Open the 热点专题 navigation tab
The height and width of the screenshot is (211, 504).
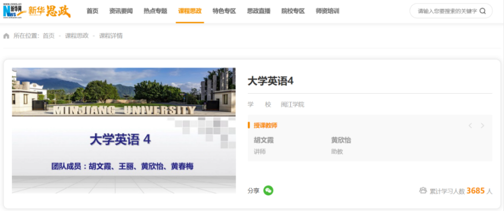(155, 11)
